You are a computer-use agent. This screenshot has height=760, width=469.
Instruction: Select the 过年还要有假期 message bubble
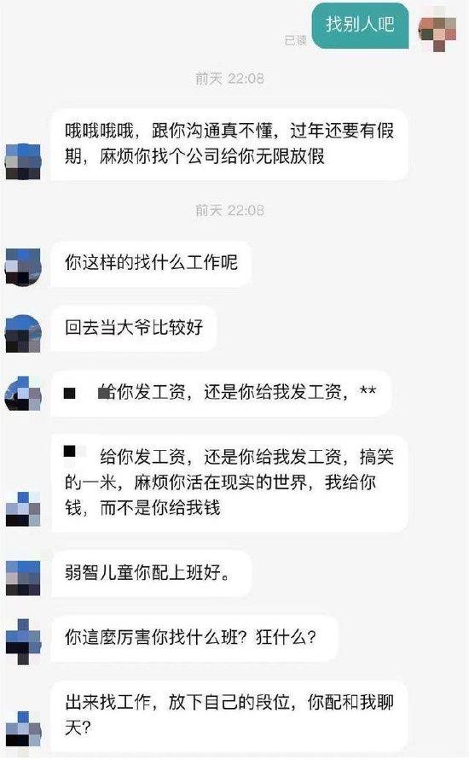tap(229, 144)
